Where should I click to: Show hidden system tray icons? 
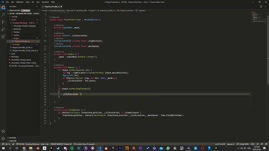(x=238, y=148)
